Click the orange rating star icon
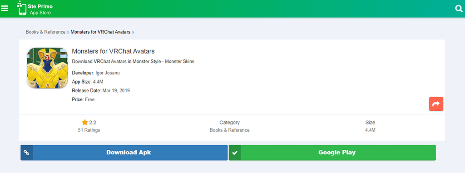This screenshot has width=465, height=173. [85, 122]
